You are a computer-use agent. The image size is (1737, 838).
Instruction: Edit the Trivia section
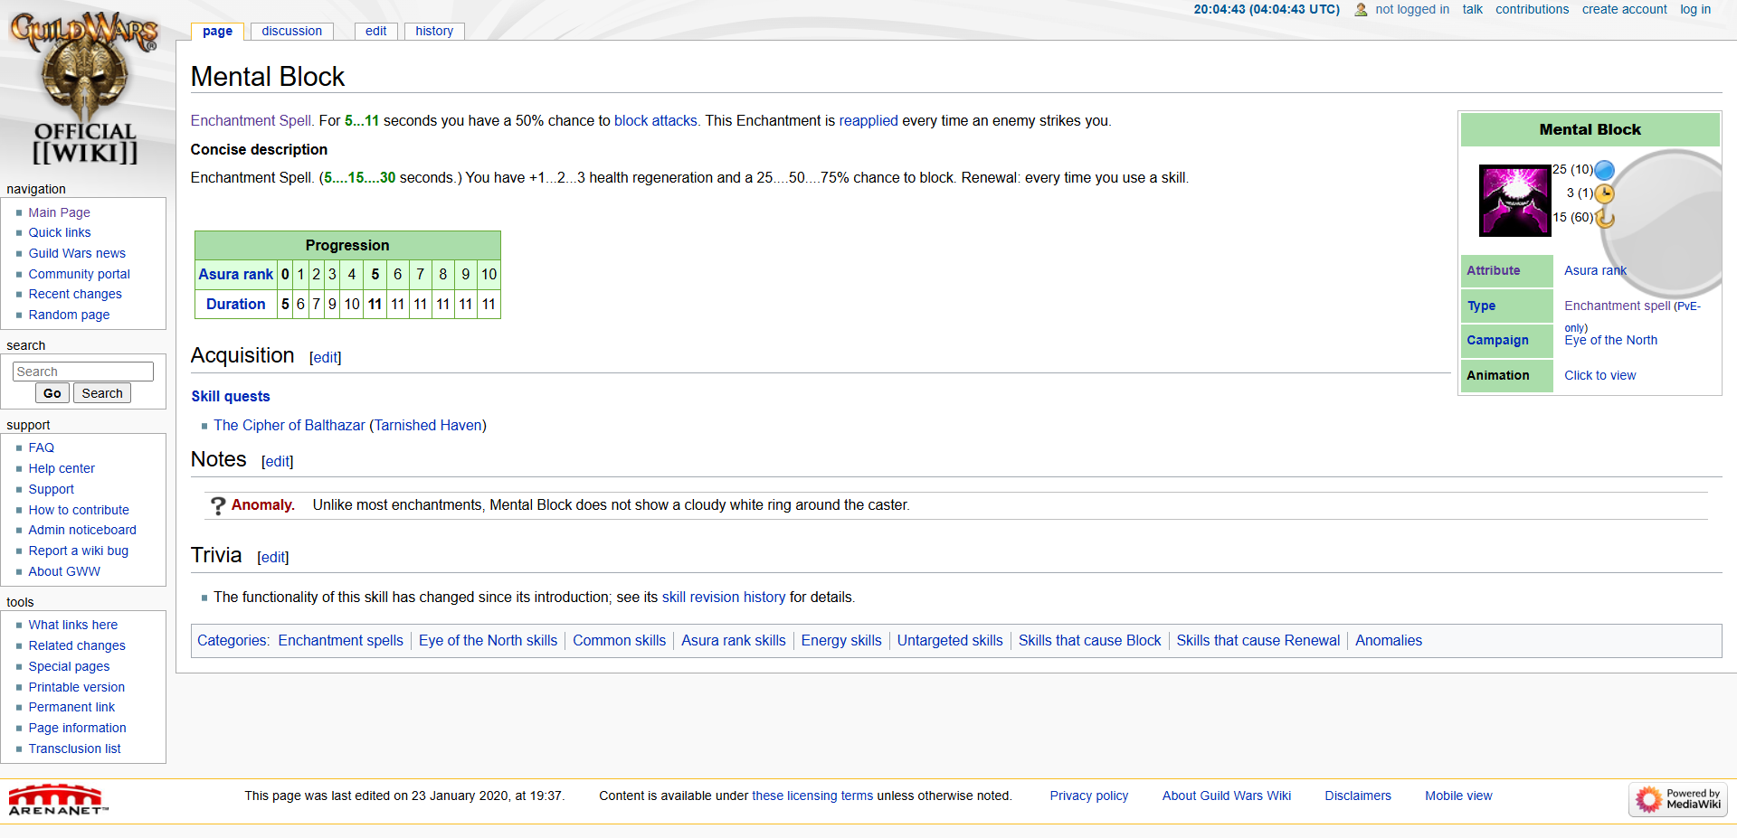[273, 558]
